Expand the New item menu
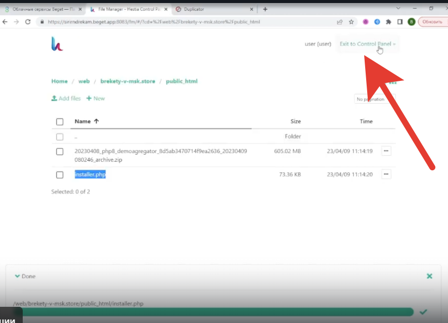448x323 pixels. point(95,99)
